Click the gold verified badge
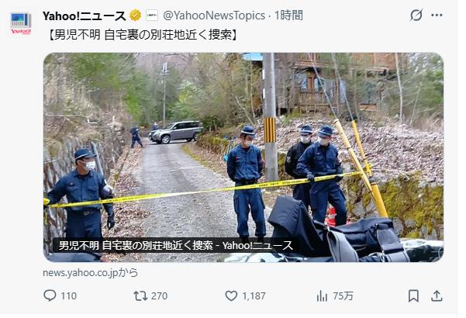The height and width of the screenshot is (318, 466). click(136, 16)
